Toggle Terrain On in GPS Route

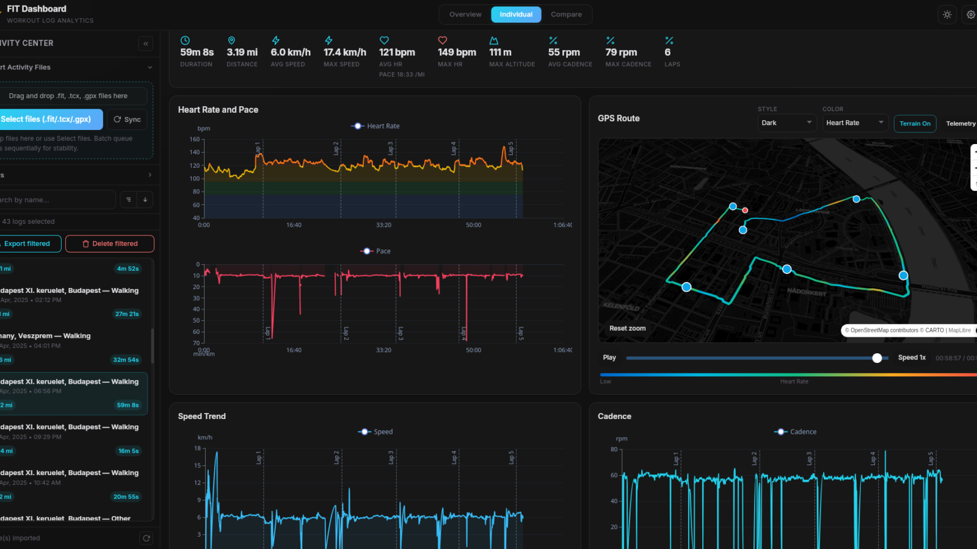coord(915,123)
